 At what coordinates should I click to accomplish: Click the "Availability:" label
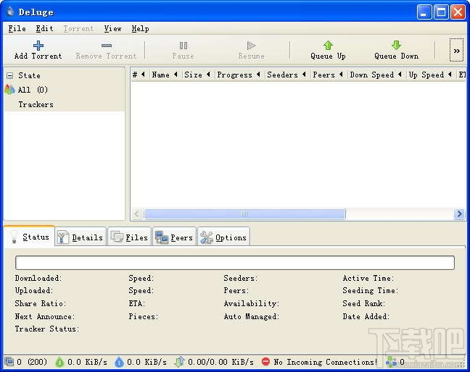[252, 303]
